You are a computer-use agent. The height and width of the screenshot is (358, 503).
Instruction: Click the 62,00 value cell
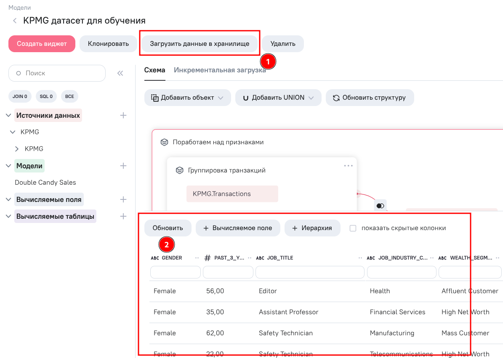(215, 333)
